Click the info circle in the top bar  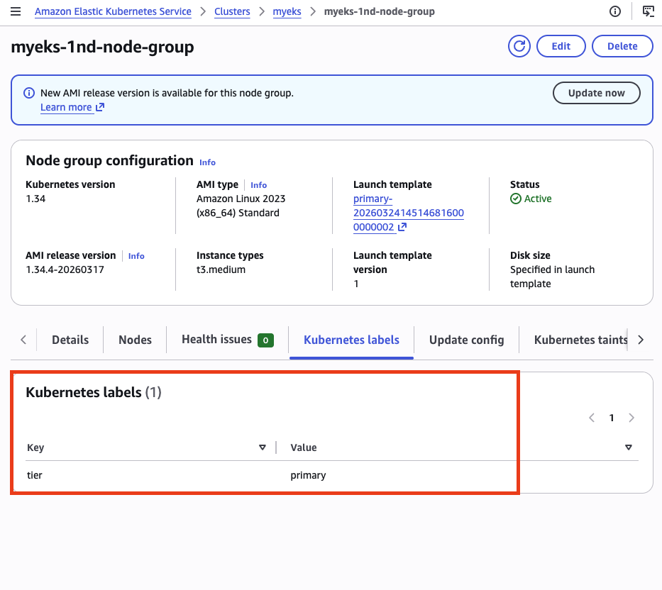point(614,11)
